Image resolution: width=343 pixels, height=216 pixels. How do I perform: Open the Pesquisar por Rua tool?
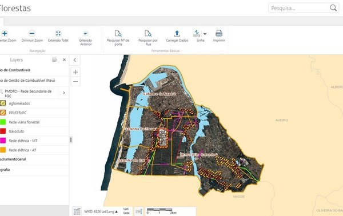pos(148,34)
